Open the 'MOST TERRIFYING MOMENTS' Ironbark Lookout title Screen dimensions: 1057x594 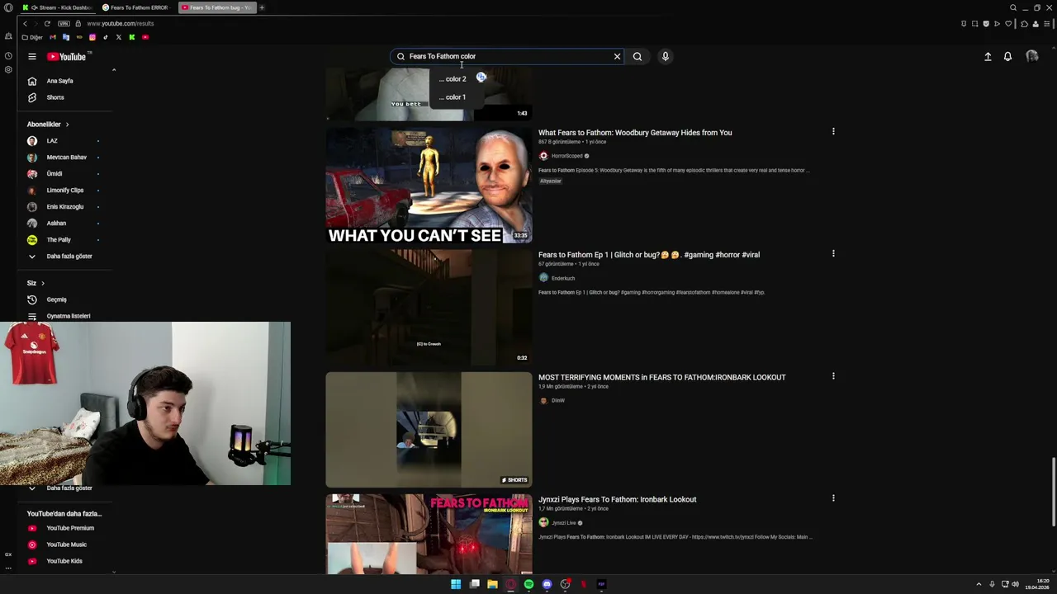tap(661, 378)
